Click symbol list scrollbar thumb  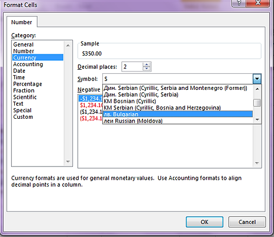[257, 103]
